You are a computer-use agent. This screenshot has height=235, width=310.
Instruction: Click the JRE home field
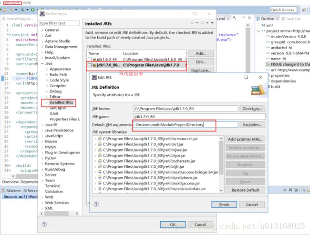click(186, 109)
